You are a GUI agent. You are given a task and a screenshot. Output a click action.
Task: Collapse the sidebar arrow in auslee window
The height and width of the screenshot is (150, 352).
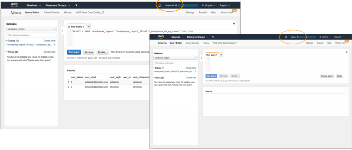[x=201, y=58]
